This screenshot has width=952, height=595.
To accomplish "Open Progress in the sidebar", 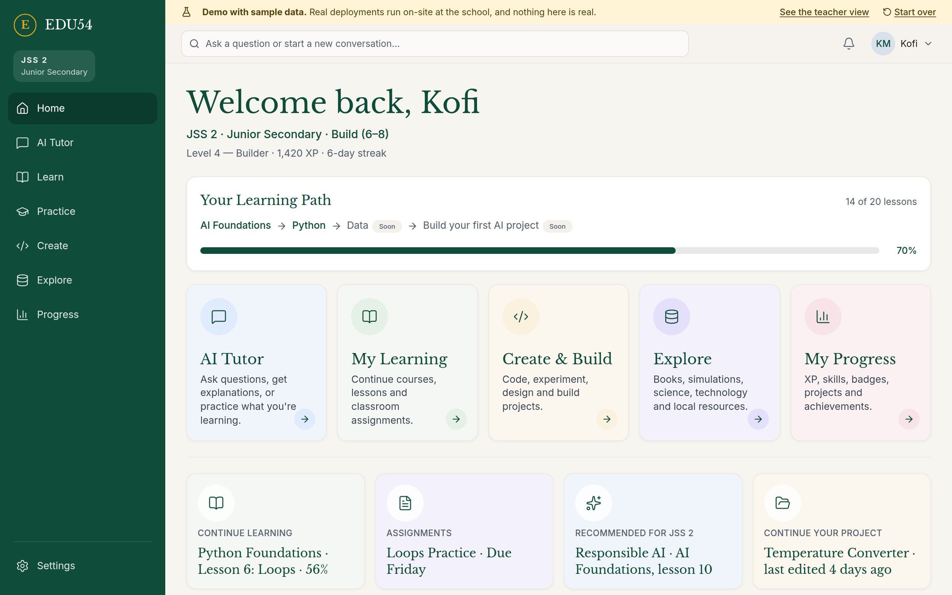I will [83, 314].
